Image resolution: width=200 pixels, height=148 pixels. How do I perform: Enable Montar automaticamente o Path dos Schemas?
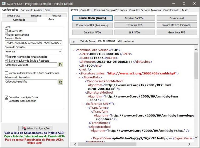click(6, 73)
